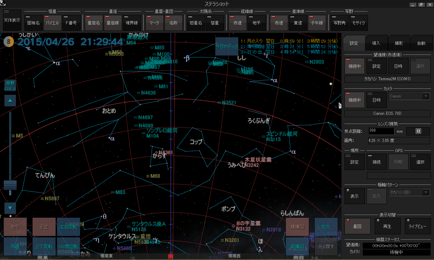Toggle 彗星 comet display
The height and width of the screenshot is (260, 434).
[215, 23]
